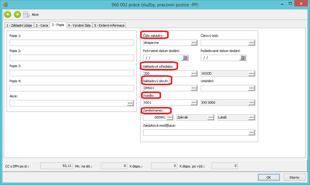Open the Akce toolbar menu

[x=31, y=15]
